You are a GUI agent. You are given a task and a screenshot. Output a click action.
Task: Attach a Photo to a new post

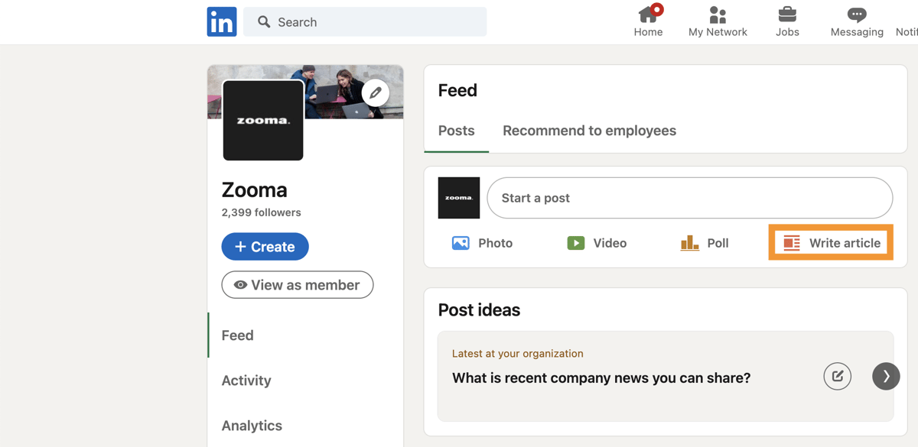(x=482, y=242)
